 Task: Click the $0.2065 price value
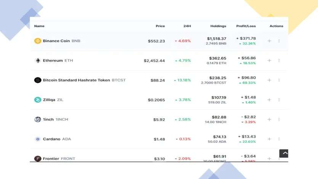click(x=156, y=100)
